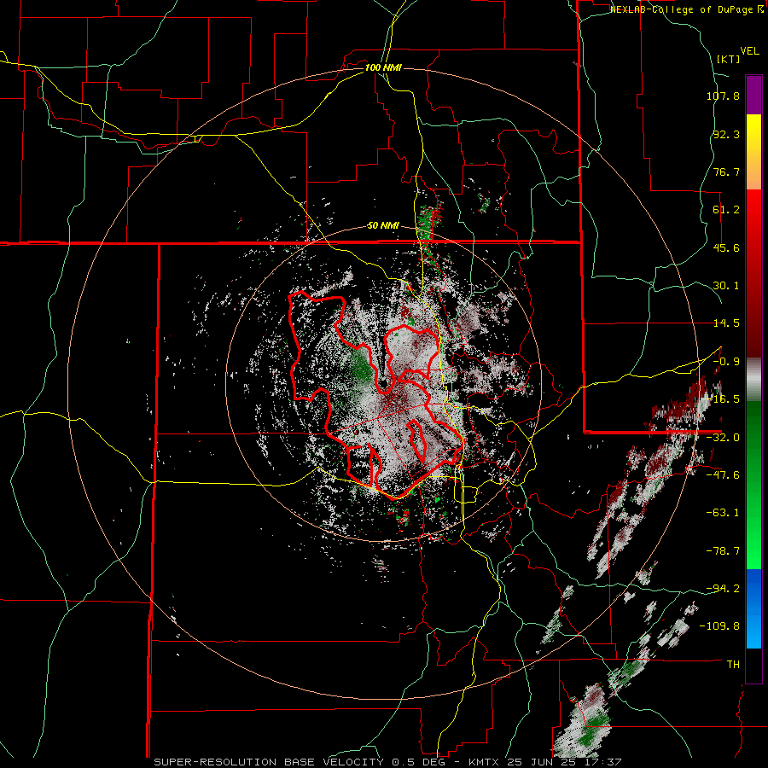The height and width of the screenshot is (768, 768).
Task: Pick the black TH segment of the color bar
Action: click(x=753, y=665)
